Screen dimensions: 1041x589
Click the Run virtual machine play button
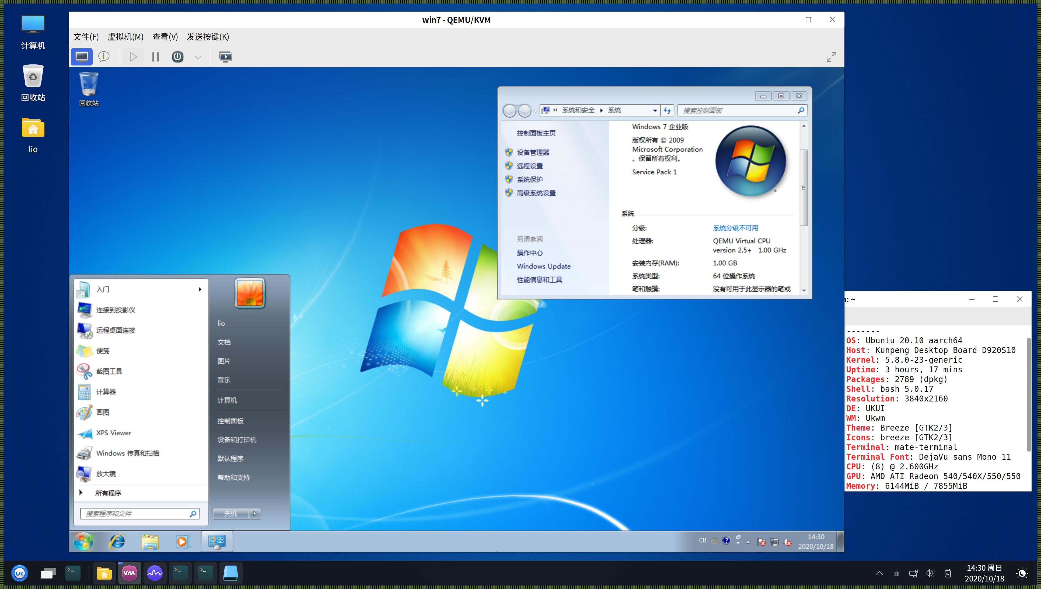click(133, 57)
